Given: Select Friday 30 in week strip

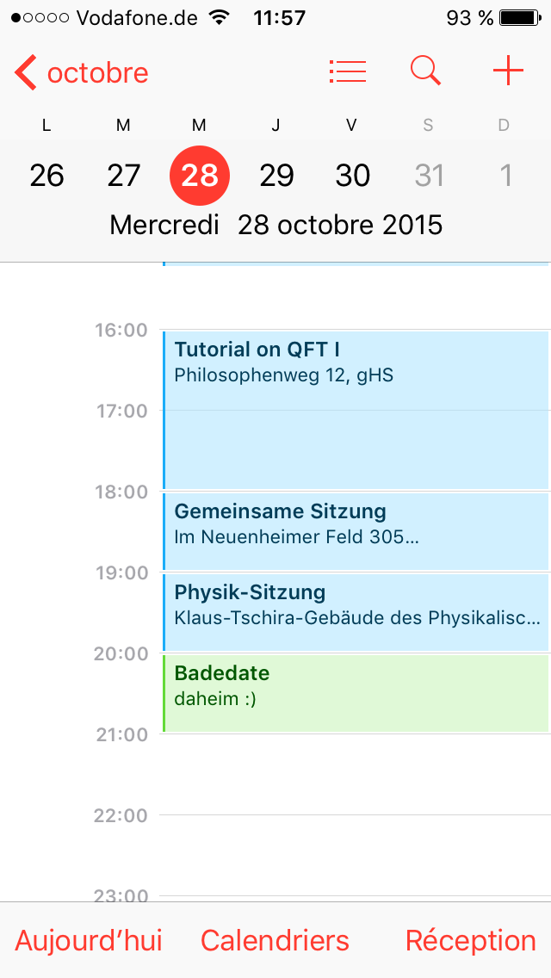Looking at the screenshot, I should [x=352, y=176].
